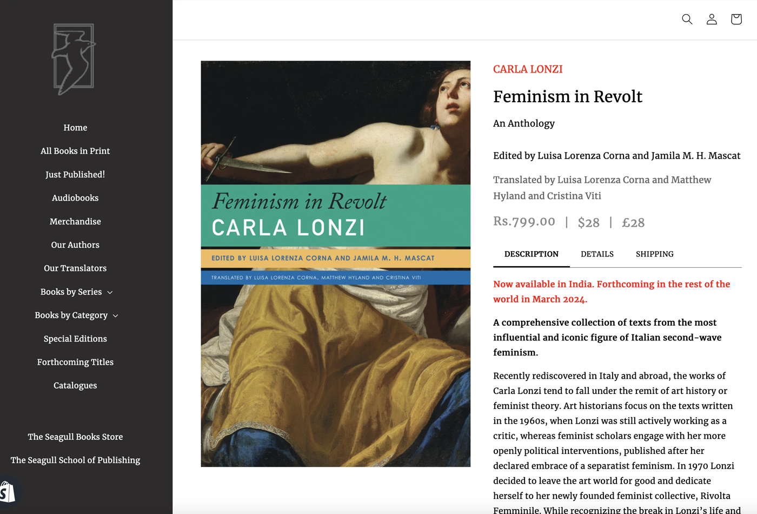
Task: Open the Our Translators page
Action: point(75,268)
